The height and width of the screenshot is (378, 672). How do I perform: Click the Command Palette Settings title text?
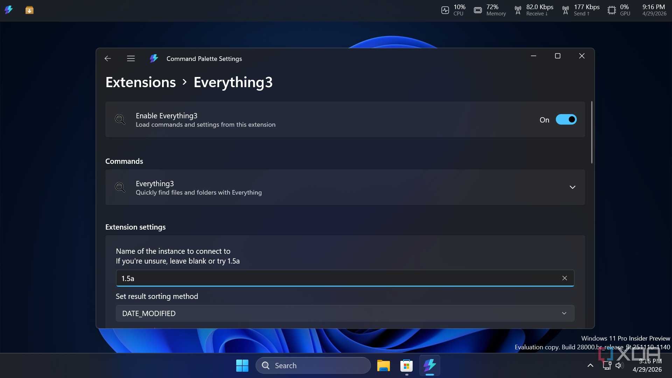click(x=204, y=58)
